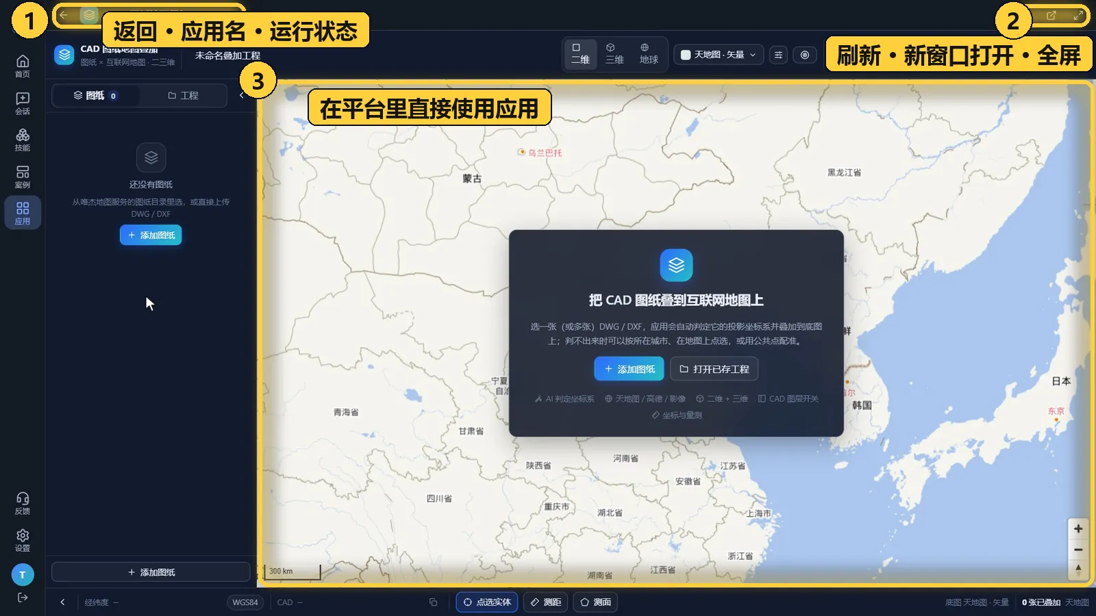
Task: Zoom in the map with plus button
Action: click(1078, 529)
